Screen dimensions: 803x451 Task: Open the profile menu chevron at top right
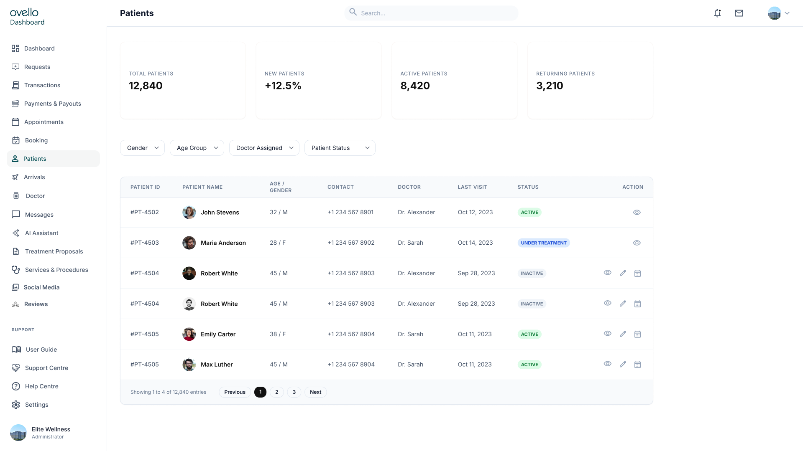787,13
